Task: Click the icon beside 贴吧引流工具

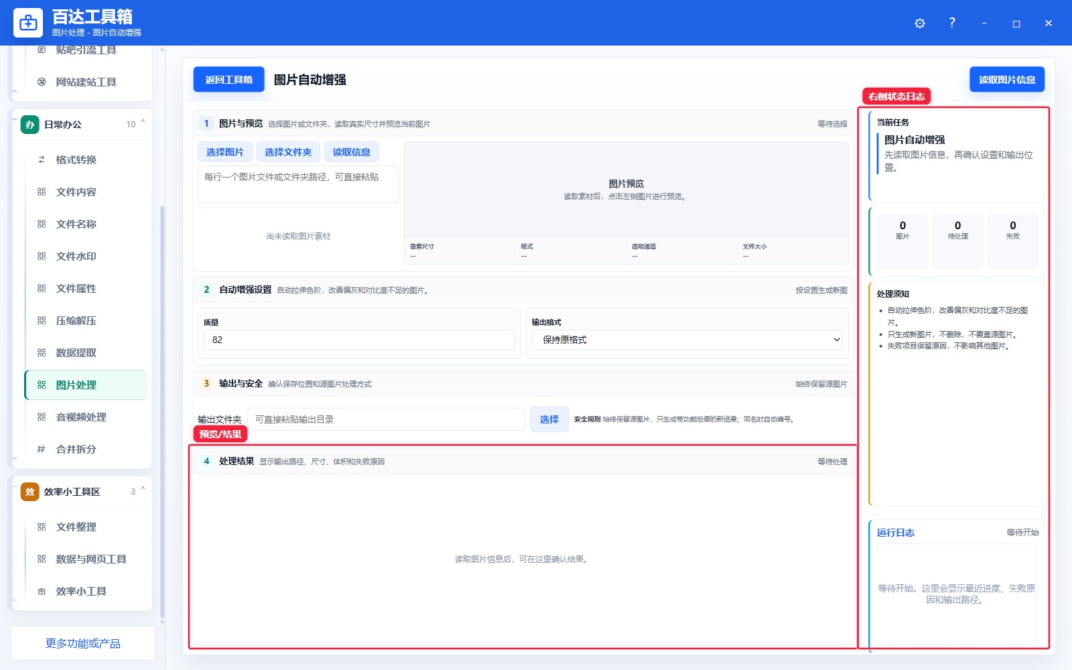Action: tap(42, 50)
